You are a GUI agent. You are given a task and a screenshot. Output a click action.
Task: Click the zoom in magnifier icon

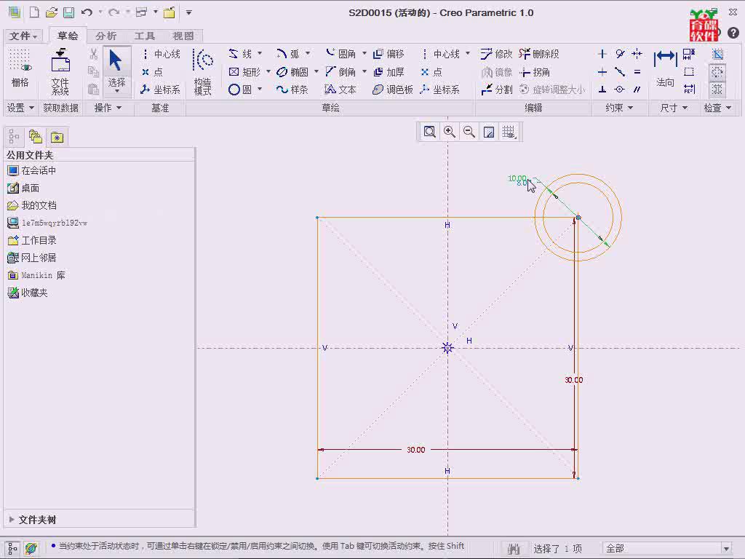click(x=450, y=132)
